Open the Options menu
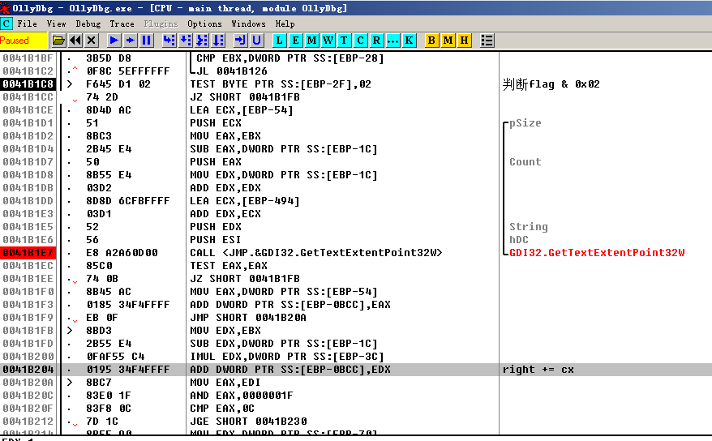 [205, 24]
